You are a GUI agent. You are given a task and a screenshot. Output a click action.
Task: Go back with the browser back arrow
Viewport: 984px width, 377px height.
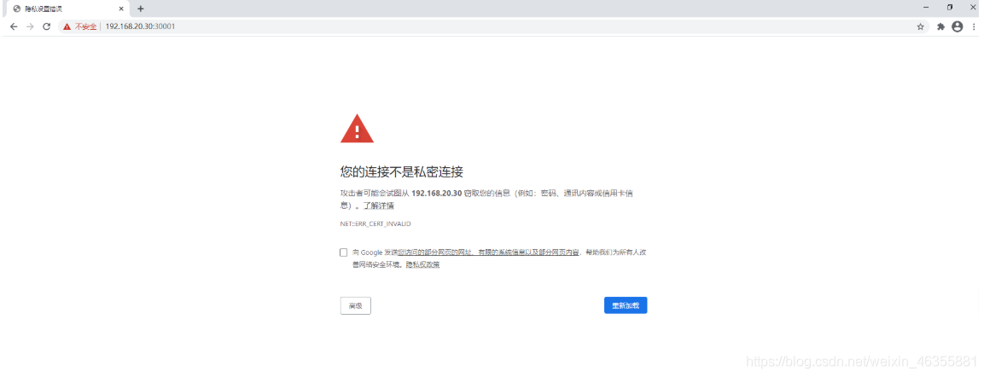(x=14, y=26)
